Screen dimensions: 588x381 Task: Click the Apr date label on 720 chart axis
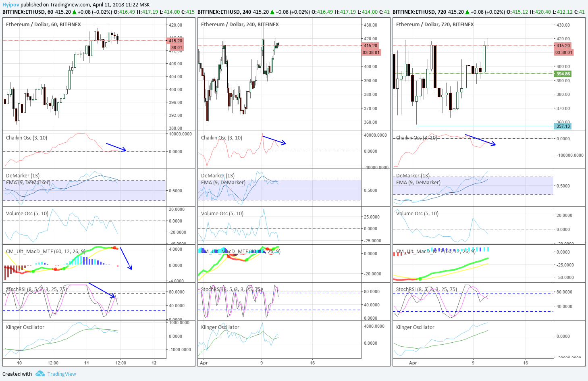point(413,363)
